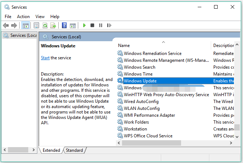Click the vertical scrollbar thumb in services list

click(x=237, y=128)
